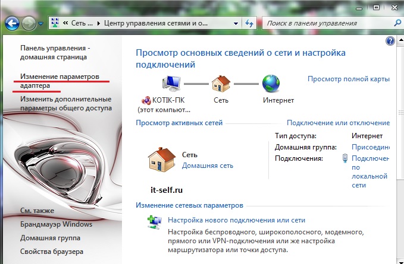404x264 pixels.
Task: Open 'Домашняя группа' in См. также
Action: pyautogui.click(x=50, y=238)
